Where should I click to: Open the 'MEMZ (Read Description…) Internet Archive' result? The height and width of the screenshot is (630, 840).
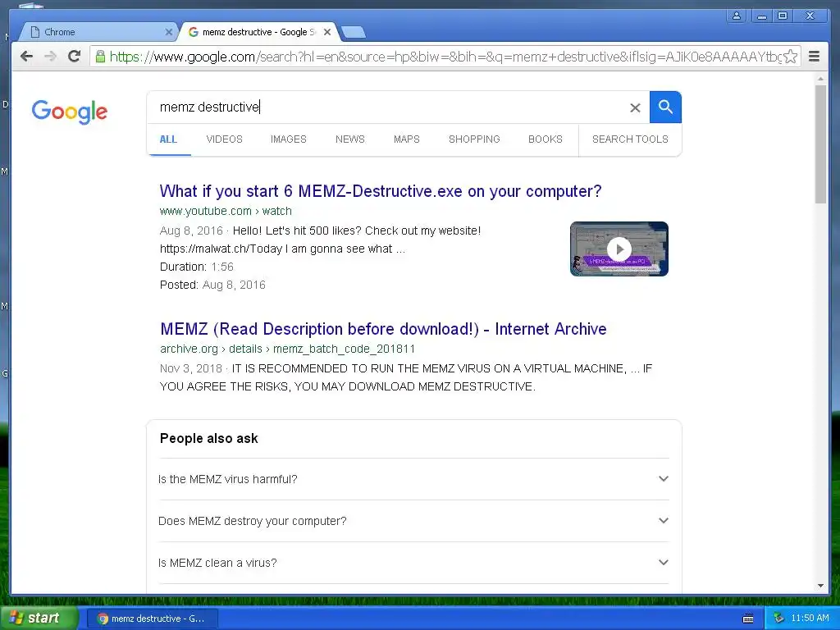click(x=383, y=329)
